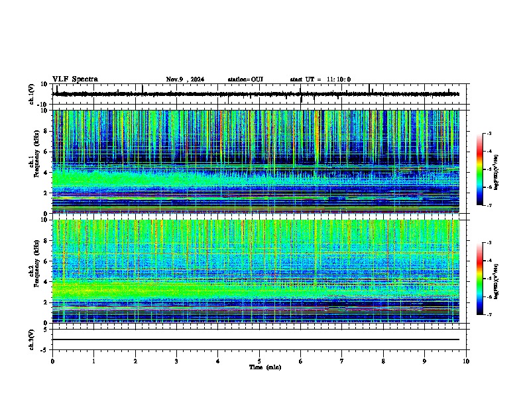Click the "9" minute tick label

click(424, 361)
